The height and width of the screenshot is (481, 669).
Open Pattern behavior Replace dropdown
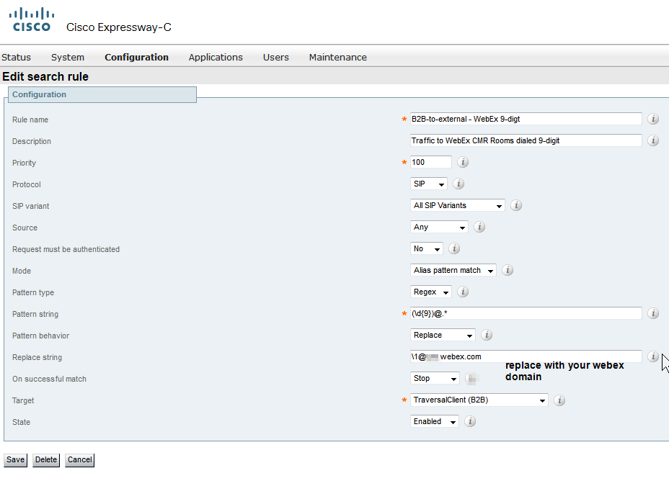[443, 335]
